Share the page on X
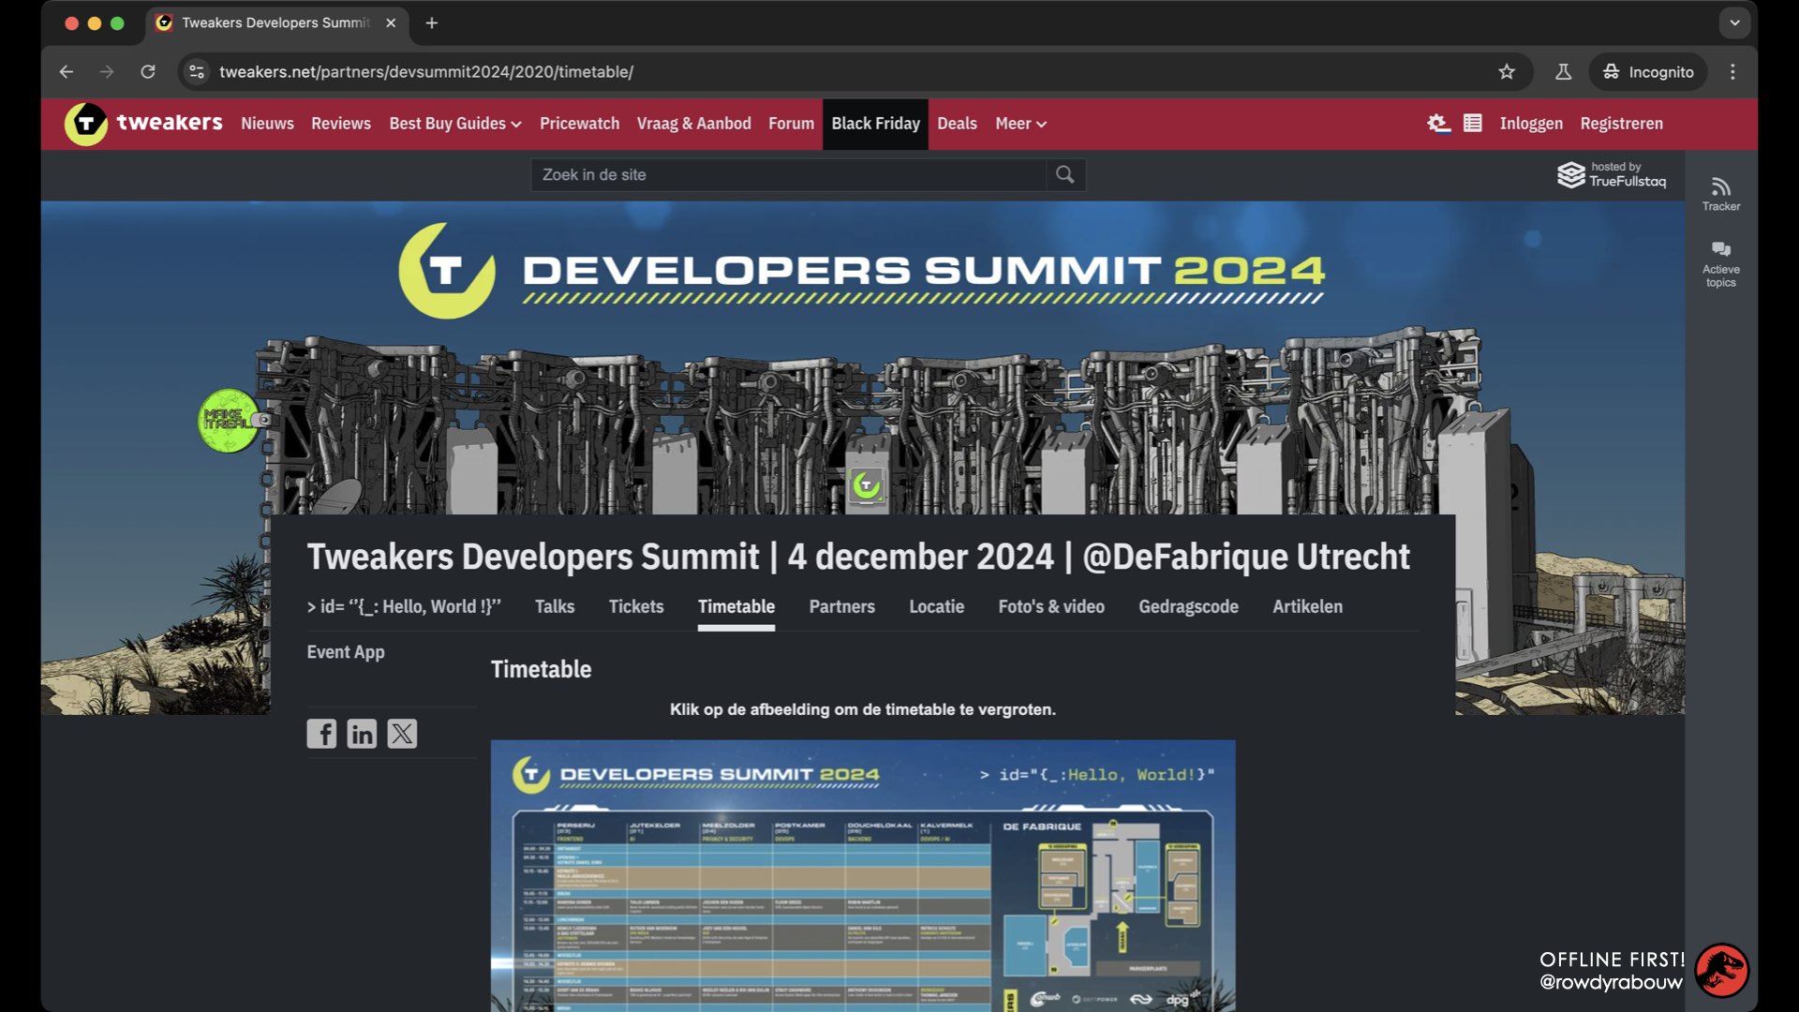1799x1012 pixels. (x=402, y=734)
